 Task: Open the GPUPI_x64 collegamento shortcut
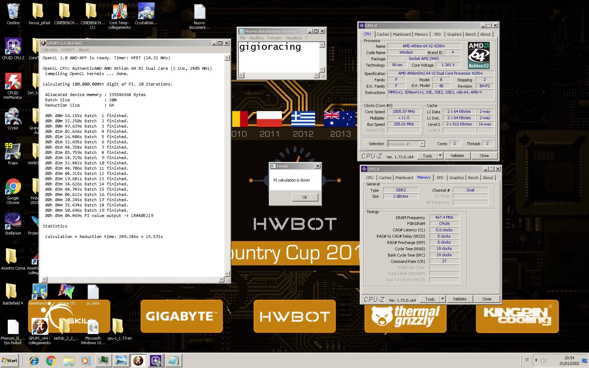coord(40,332)
